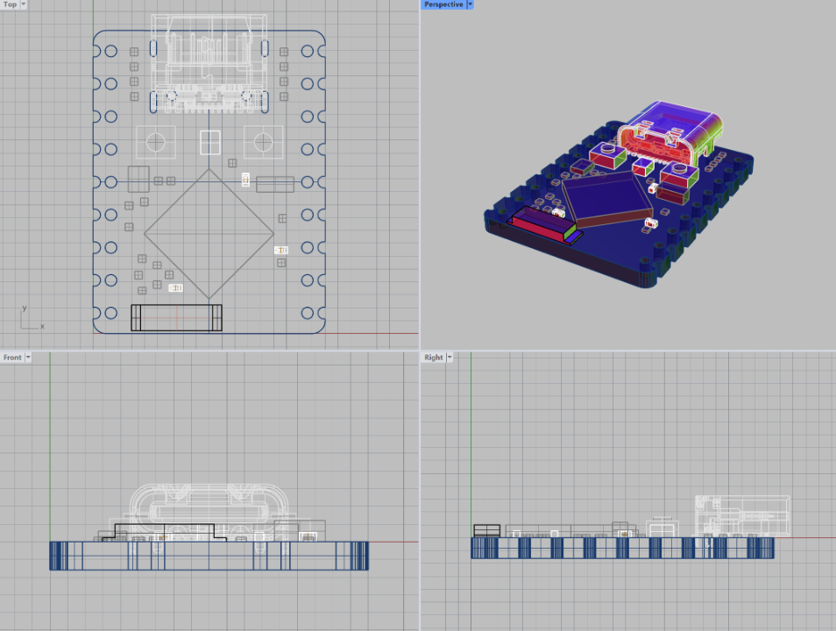Viewport: 836px width, 631px height.
Task: Activate the Right viewport title
Action: pos(434,358)
